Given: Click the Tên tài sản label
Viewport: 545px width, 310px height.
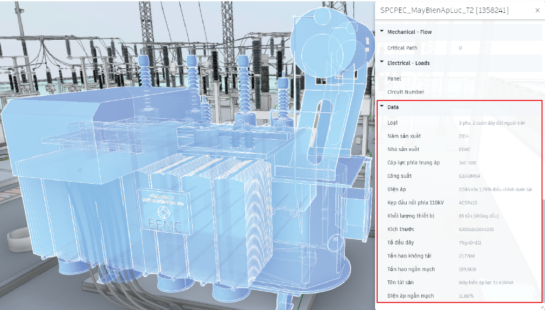Looking at the screenshot, I should tap(400, 282).
